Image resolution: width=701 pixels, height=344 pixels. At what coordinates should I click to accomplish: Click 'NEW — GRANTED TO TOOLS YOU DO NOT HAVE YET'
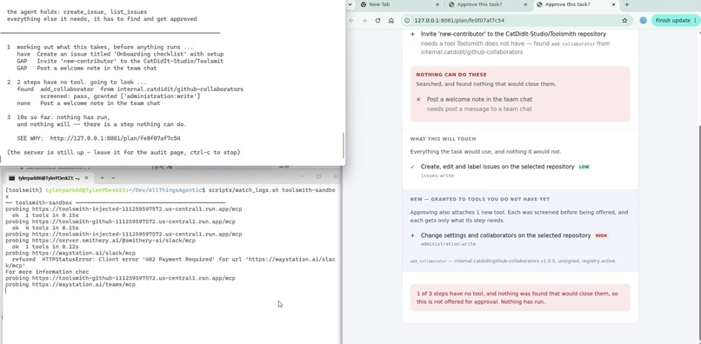coord(480,199)
